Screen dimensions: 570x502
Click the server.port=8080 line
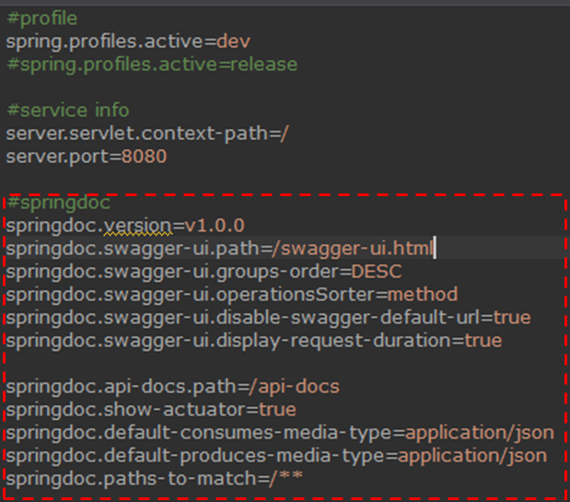(87, 157)
